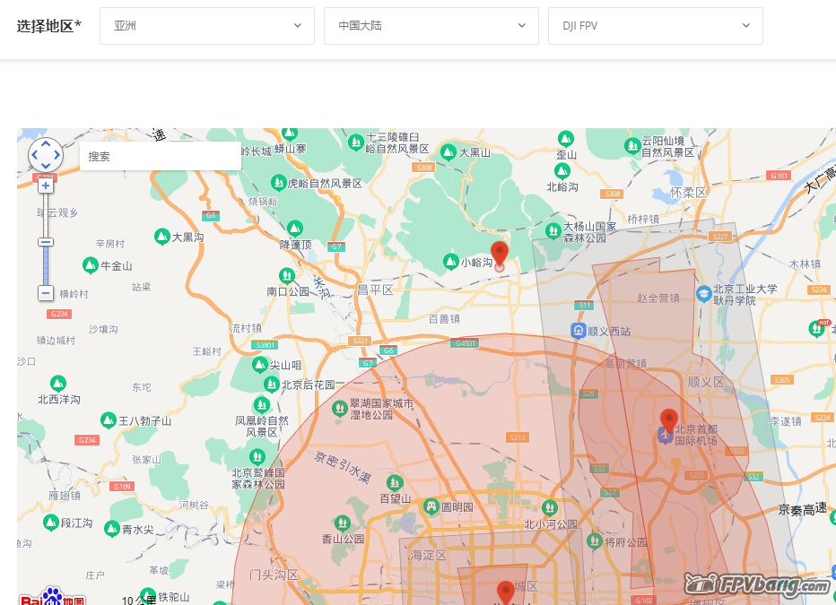
Task: Pan the map left with the arrow control
Action: tap(34, 155)
